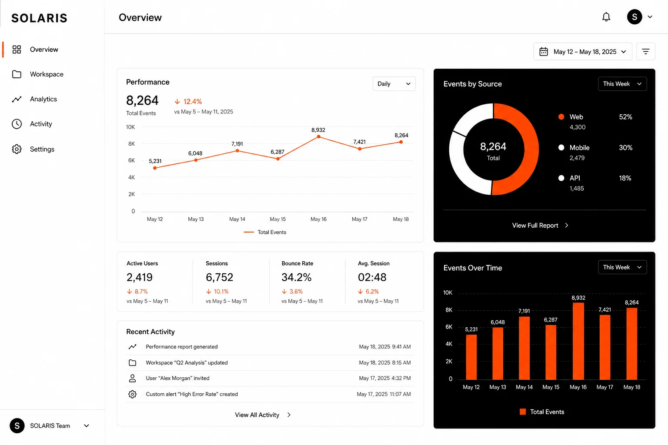Click the Settings gear icon in sidebar
This screenshot has width=668, height=445.
click(17, 149)
